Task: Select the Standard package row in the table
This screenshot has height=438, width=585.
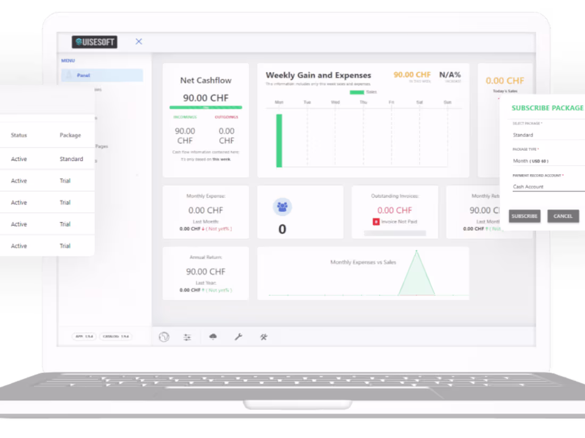Action: tap(70, 159)
